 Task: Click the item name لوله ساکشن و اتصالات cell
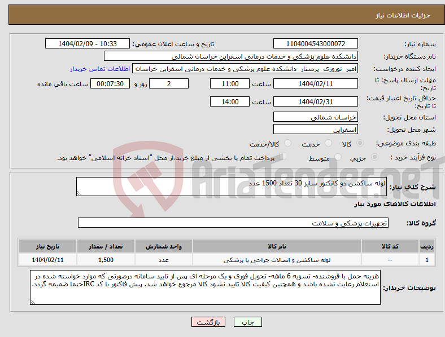pyautogui.click(x=277, y=260)
